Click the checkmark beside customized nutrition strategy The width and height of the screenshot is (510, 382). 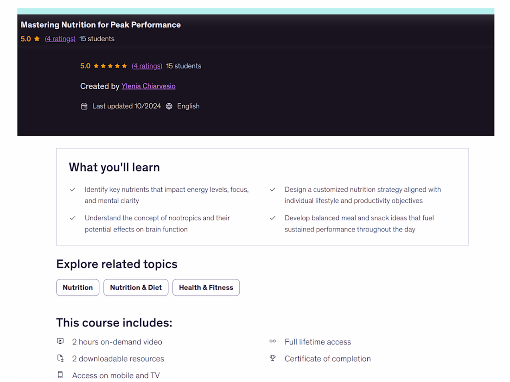[x=273, y=189]
